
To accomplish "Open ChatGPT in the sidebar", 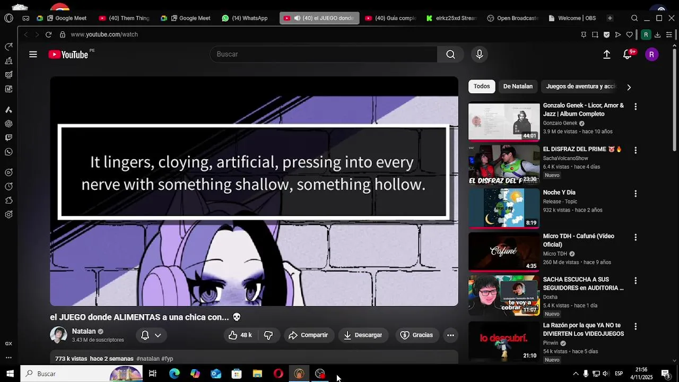I will click(8, 124).
